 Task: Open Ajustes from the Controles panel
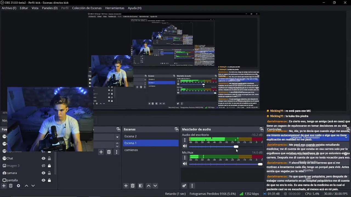point(308,170)
